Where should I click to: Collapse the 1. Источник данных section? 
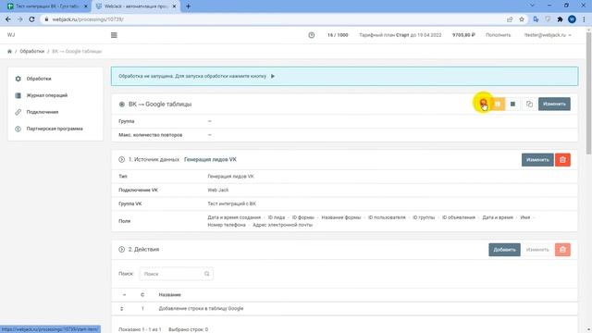point(121,160)
